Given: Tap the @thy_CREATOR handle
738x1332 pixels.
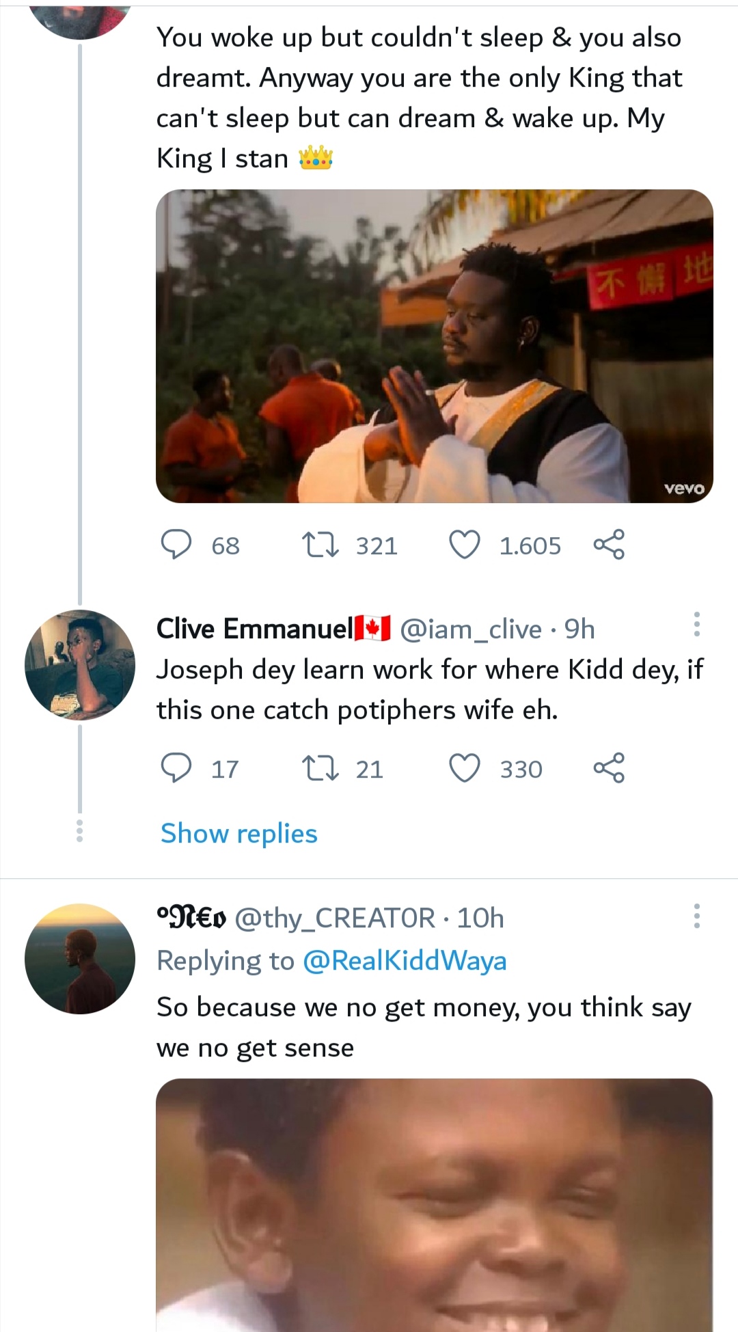Looking at the screenshot, I should click(335, 918).
